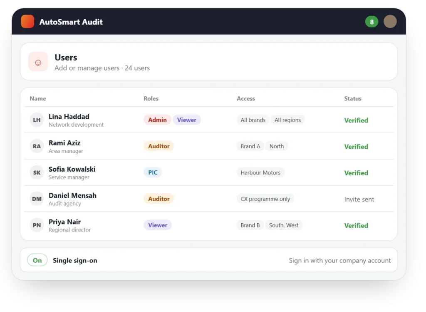This screenshot has width=426, height=312.
Task: Click the Network development subtitle
Action: click(x=76, y=125)
